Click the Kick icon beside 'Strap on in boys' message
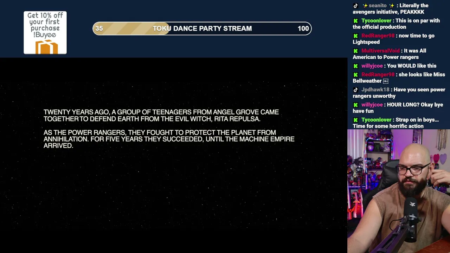450x253 pixels. (355, 120)
